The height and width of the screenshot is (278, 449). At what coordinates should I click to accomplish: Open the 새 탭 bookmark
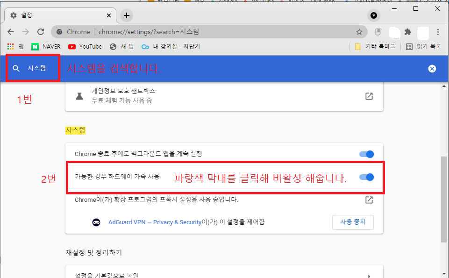point(121,46)
